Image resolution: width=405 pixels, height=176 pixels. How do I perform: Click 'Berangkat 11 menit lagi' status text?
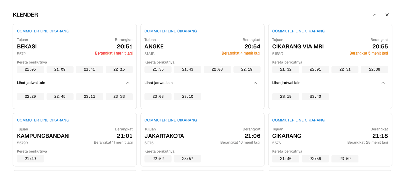point(113,142)
